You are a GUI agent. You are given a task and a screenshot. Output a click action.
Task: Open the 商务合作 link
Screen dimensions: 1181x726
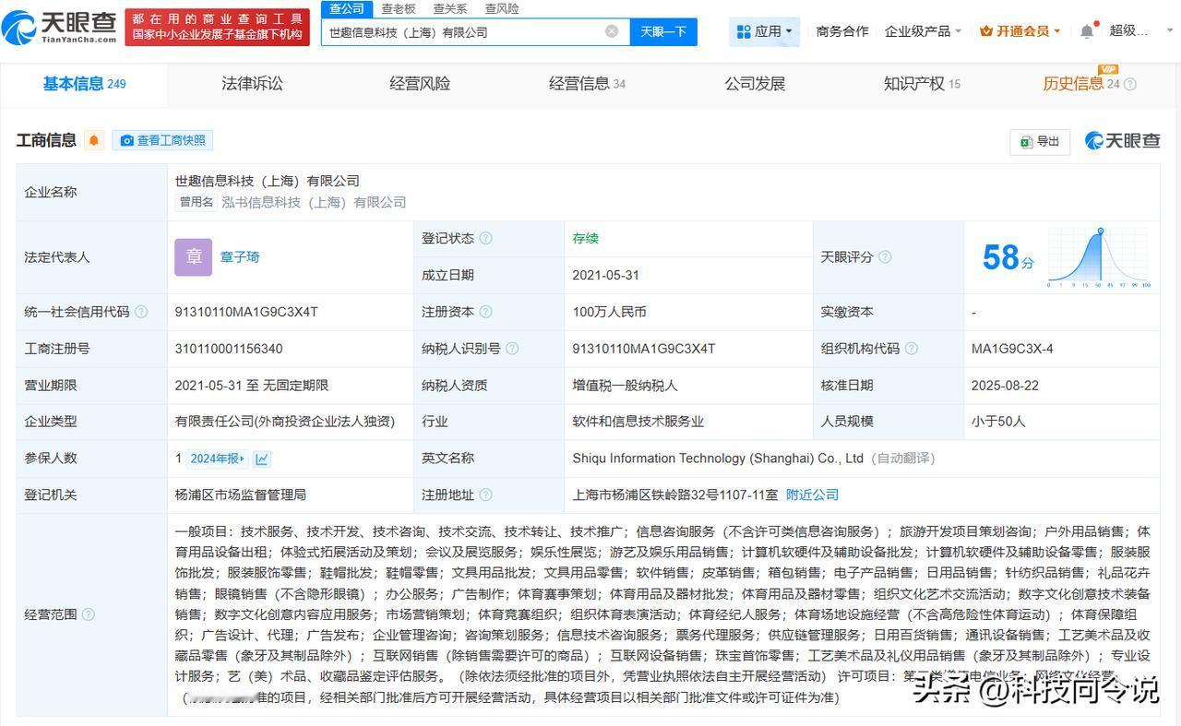pos(842,31)
